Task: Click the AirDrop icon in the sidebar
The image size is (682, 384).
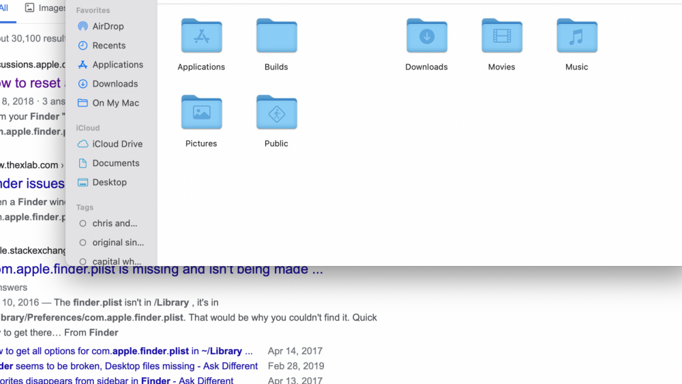Action: point(83,27)
